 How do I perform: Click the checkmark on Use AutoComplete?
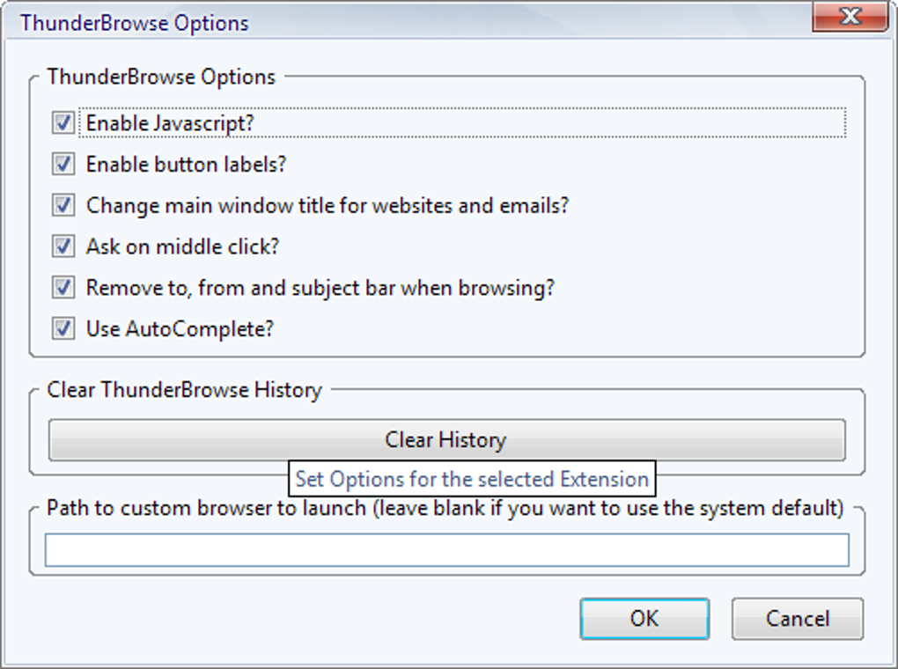pyautogui.click(x=62, y=329)
